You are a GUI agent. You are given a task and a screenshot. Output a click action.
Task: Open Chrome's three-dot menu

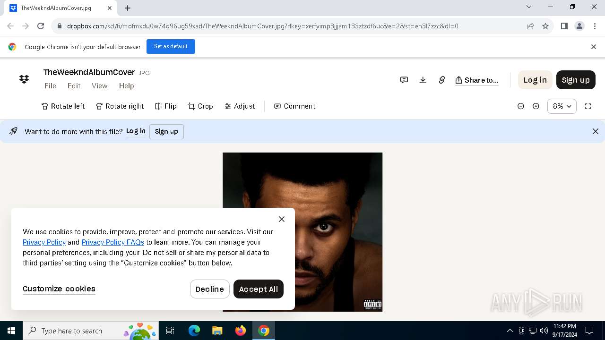tap(595, 26)
